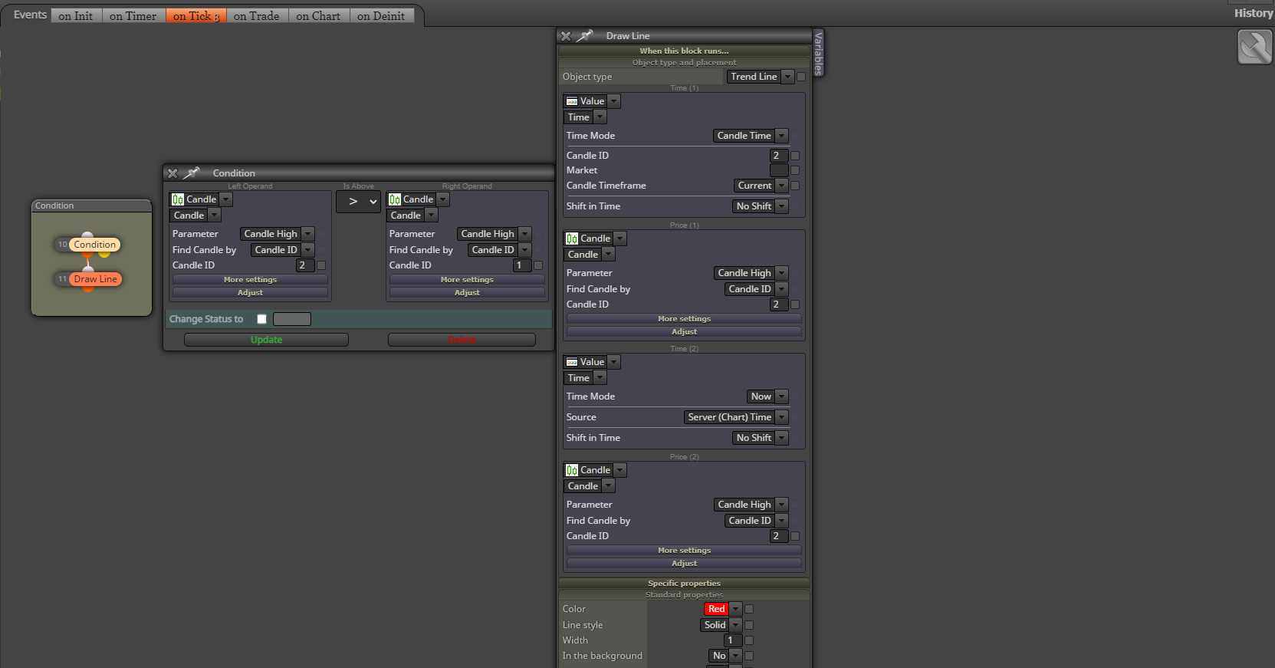Click the pin icon on Draw Line panel

pyautogui.click(x=585, y=35)
